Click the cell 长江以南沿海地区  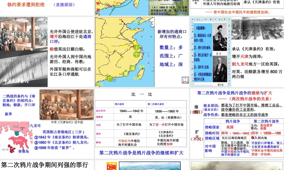coord(234,138)
